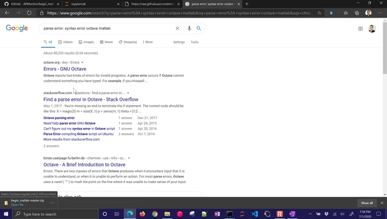Open download item options ellipsis
This screenshot has width=387, height=219.
coord(53,203)
